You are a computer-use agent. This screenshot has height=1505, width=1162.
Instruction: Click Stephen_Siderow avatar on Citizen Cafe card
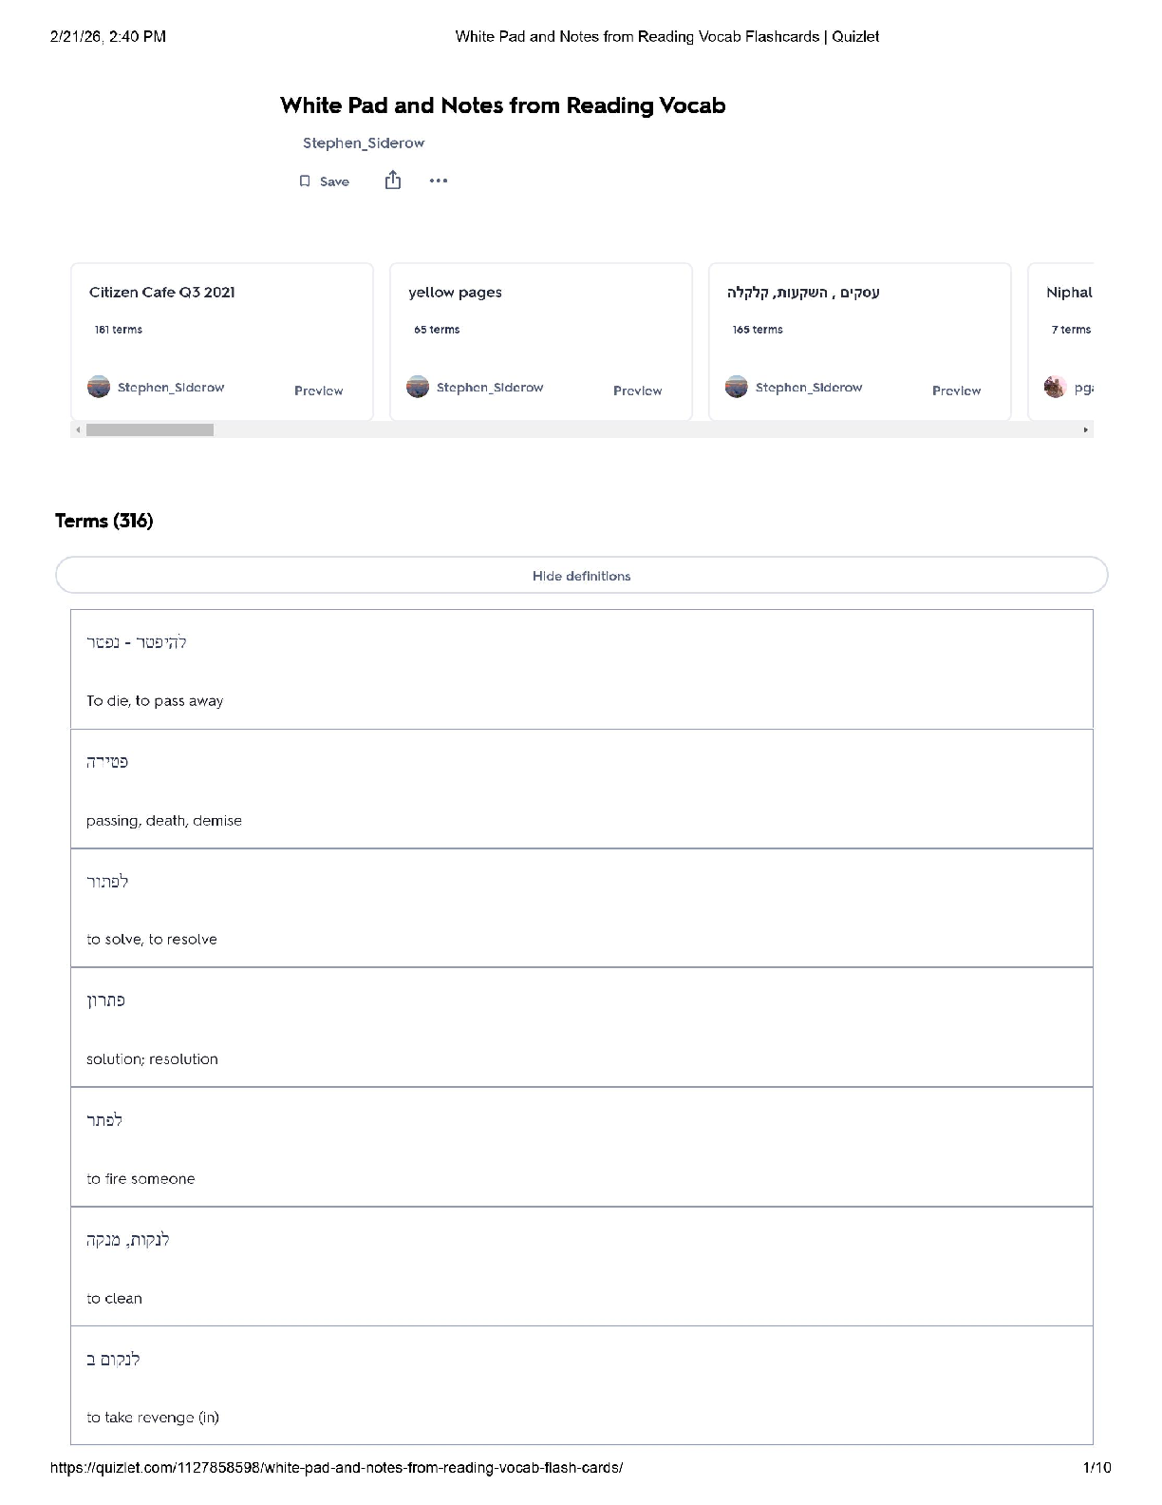click(x=99, y=388)
